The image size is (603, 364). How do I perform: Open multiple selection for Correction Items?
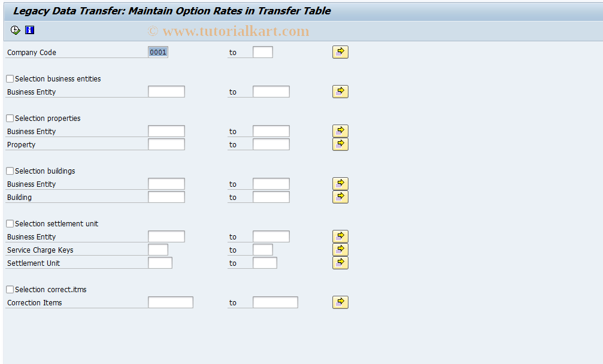340,302
